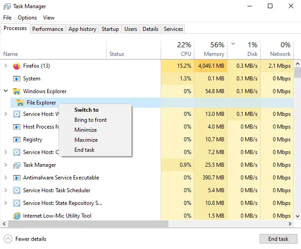301x249 pixels.
Task: Choose Bring to front in context menu
Action: [x=95, y=120]
